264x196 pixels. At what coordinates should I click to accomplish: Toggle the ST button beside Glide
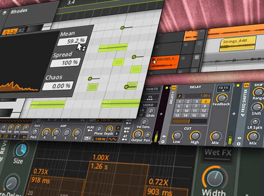click(x=141, y=115)
